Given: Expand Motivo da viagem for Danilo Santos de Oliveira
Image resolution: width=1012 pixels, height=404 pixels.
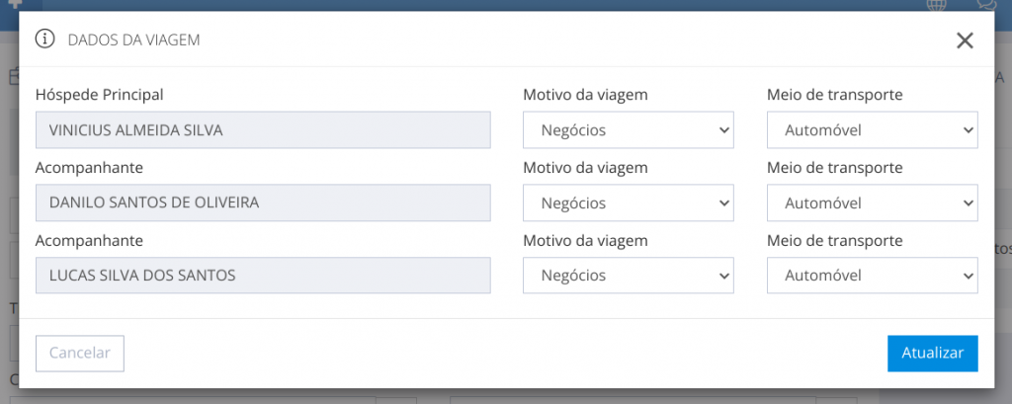Looking at the screenshot, I should coord(628,202).
